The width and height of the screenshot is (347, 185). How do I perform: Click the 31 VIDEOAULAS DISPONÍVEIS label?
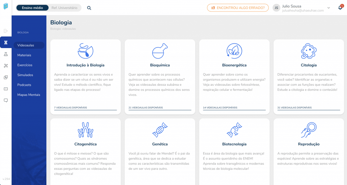pyautogui.click(x=294, y=107)
